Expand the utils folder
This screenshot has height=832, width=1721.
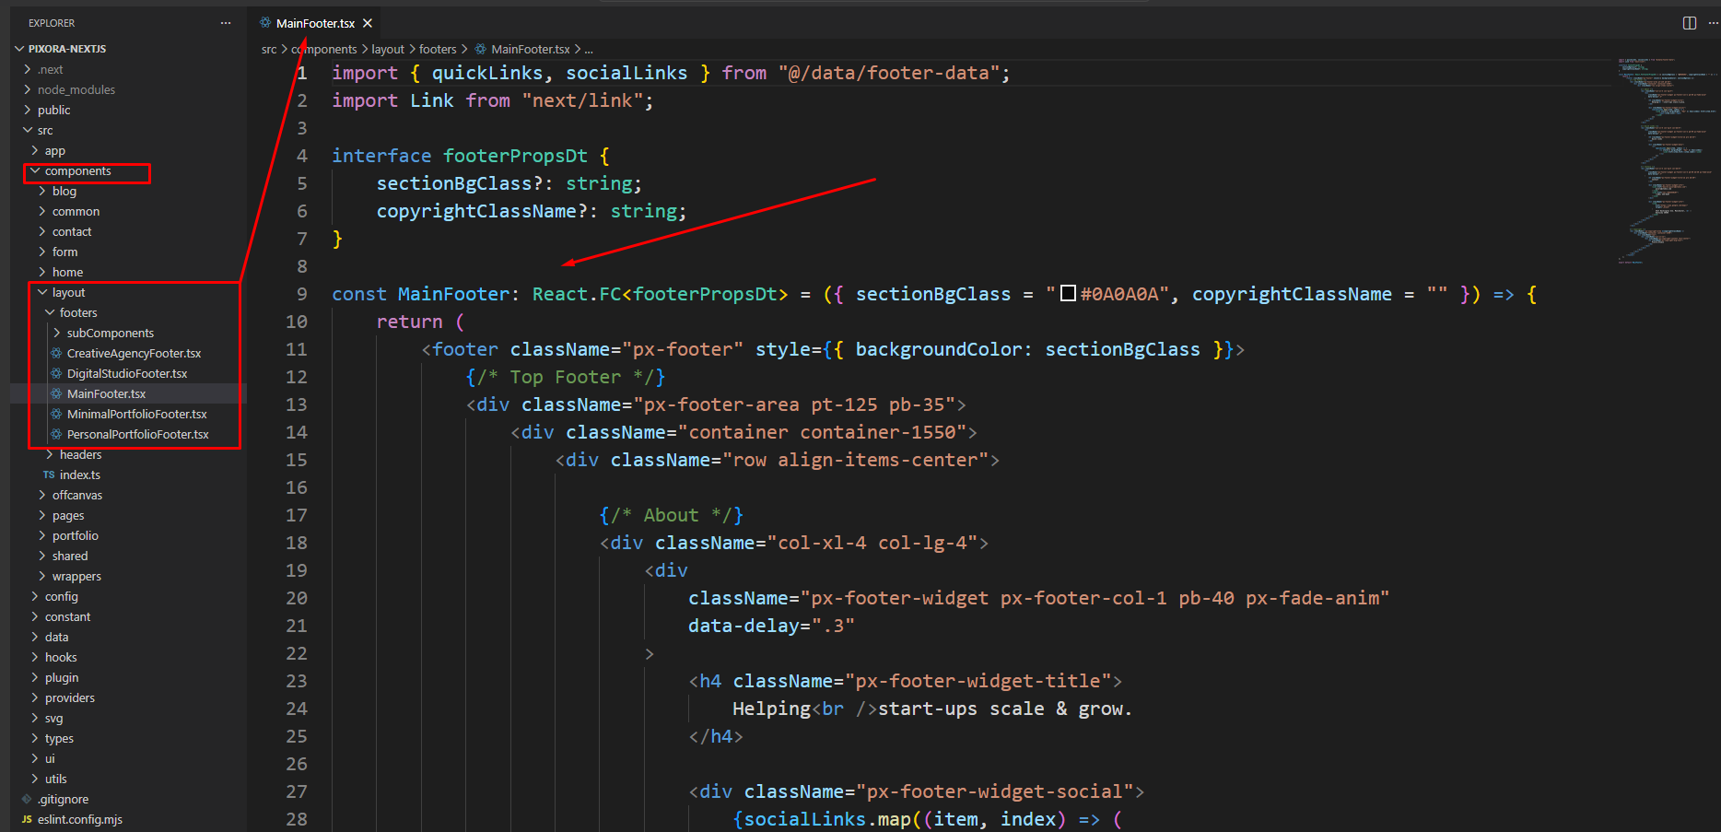[x=35, y=779]
